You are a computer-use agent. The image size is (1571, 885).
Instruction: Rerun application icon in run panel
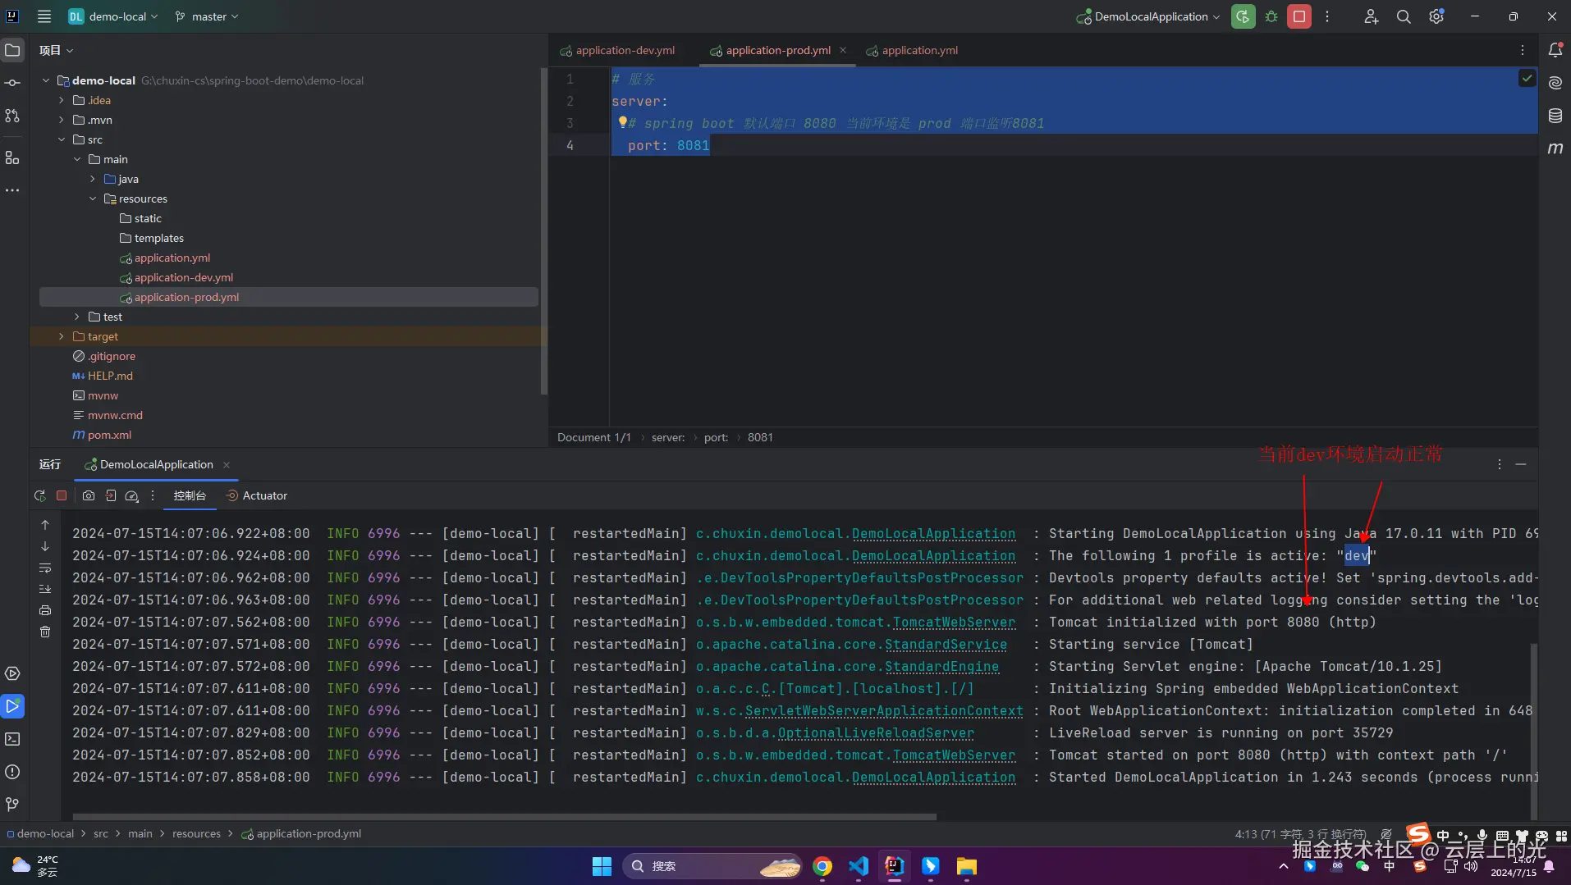(x=39, y=495)
